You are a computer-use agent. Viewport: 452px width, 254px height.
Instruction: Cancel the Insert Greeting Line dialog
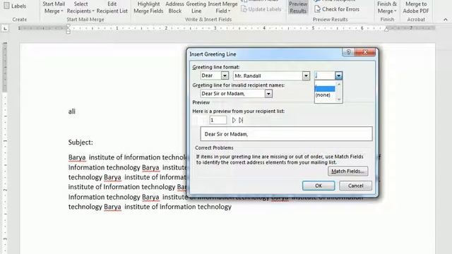(x=355, y=186)
